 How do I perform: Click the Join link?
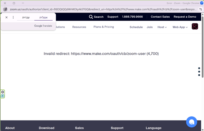pyautogui.click(x=150, y=27)
